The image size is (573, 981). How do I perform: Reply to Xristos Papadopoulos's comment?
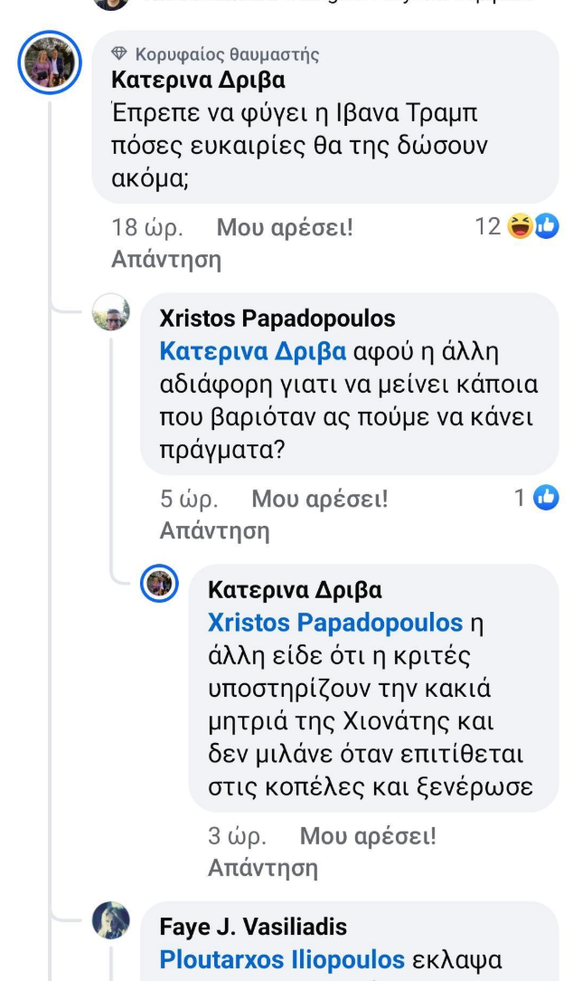coord(214,530)
